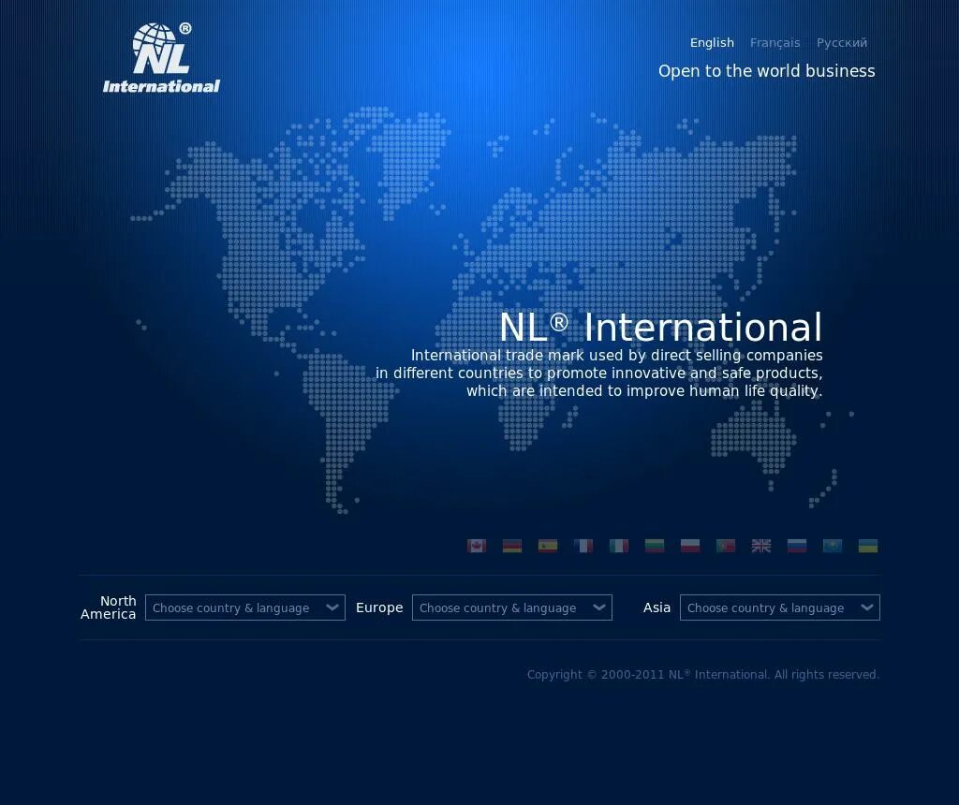
Task: Select the Italy flag icon
Action: 619,546
